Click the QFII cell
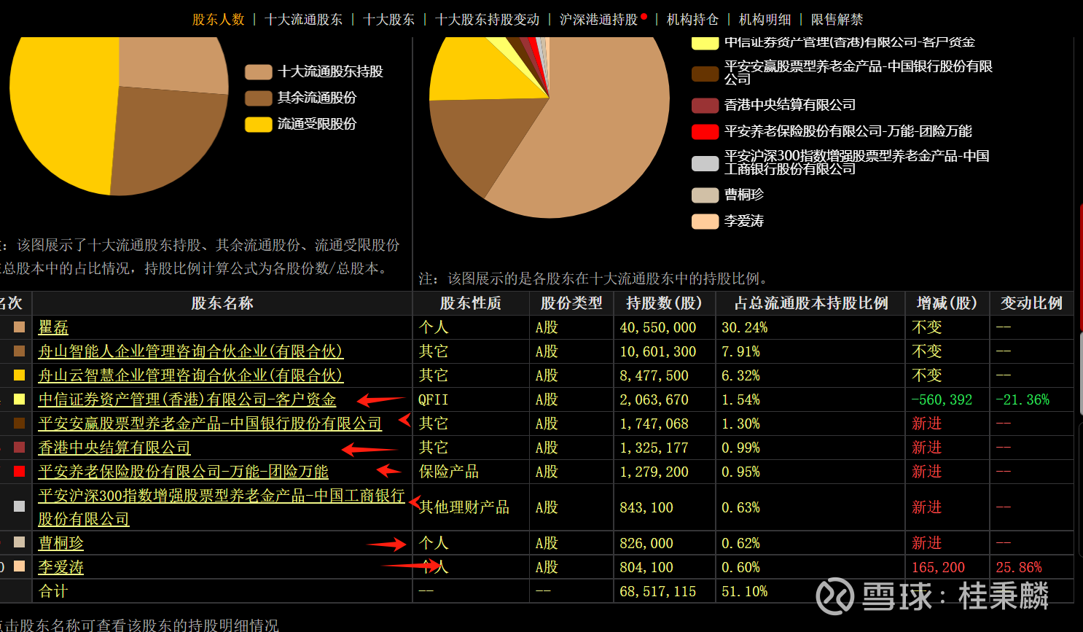Viewport: 1083px width, 632px height. 433,400
